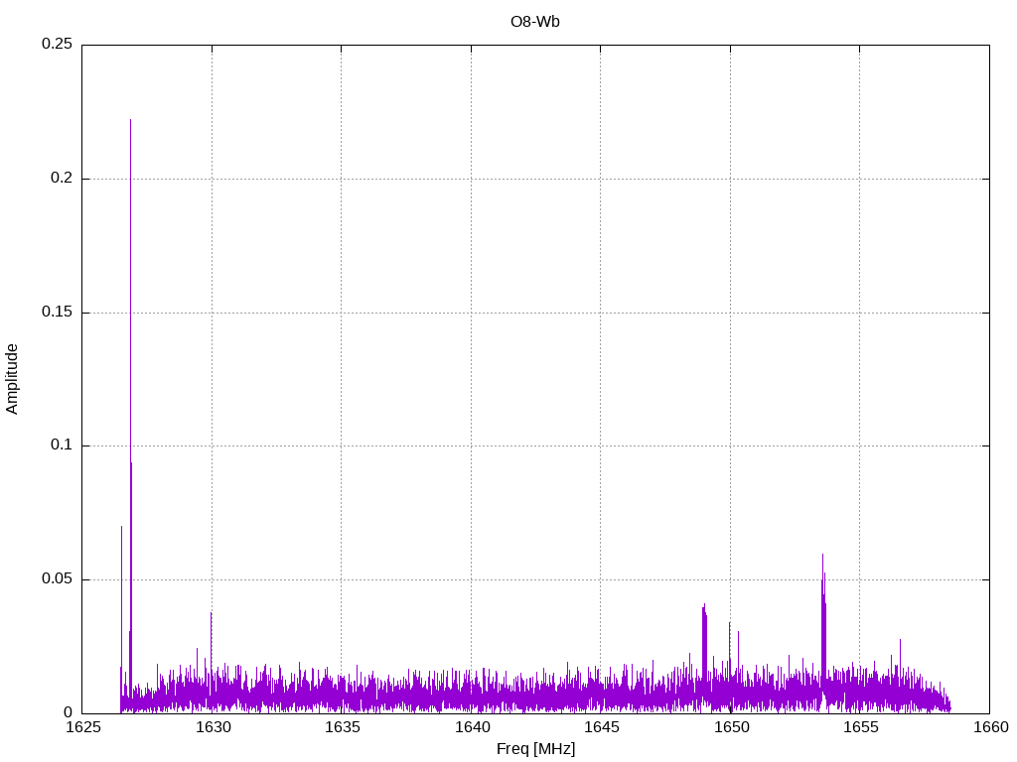Click the 0.1 y-axis tick label

[62, 445]
